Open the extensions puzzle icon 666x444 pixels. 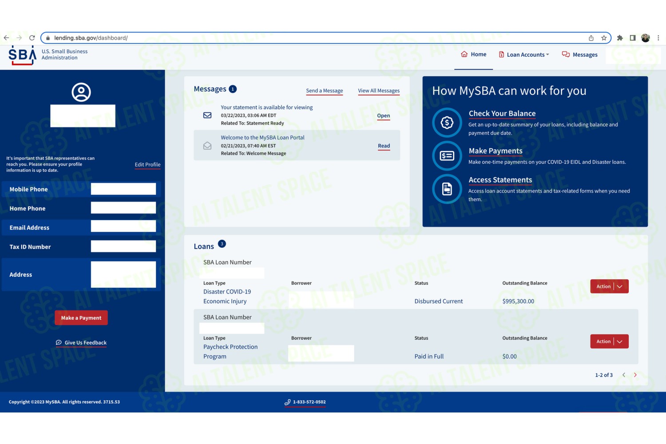(x=620, y=38)
